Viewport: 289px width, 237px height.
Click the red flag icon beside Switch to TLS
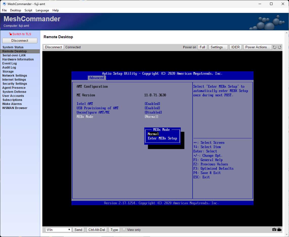tap(10, 34)
